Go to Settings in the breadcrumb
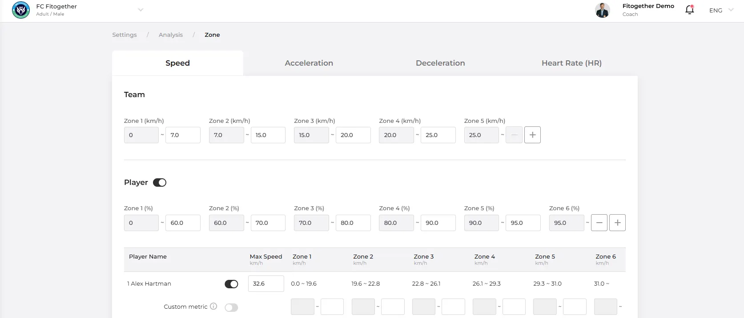 pos(125,35)
